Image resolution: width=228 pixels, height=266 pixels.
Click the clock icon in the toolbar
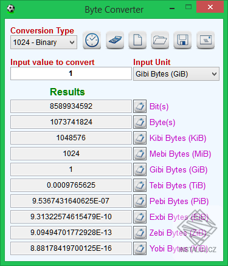[x=92, y=40]
